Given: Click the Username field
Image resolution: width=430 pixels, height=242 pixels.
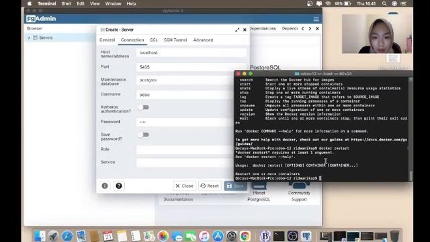Looking at the screenshot, I should tap(185, 95).
